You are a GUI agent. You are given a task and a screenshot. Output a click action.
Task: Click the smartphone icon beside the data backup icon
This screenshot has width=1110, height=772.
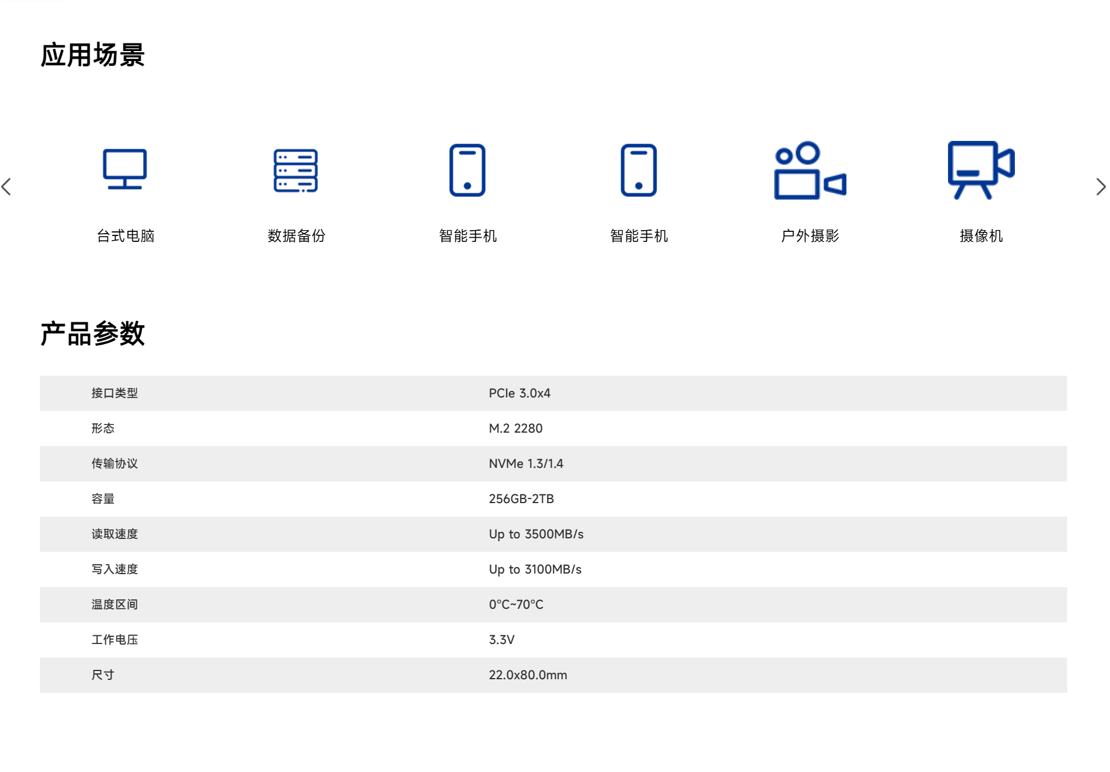click(x=467, y=170)
